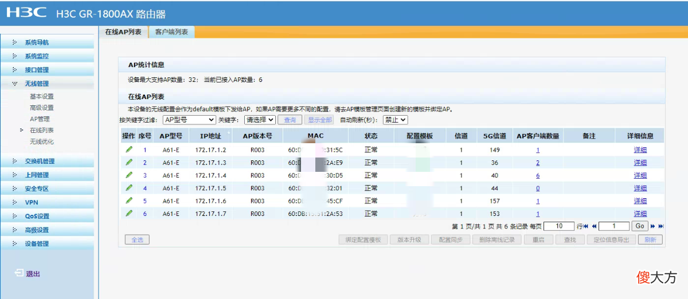The image size is (688, 299).
Task: Click the 配置同步 button
Action: click(451, 240)
